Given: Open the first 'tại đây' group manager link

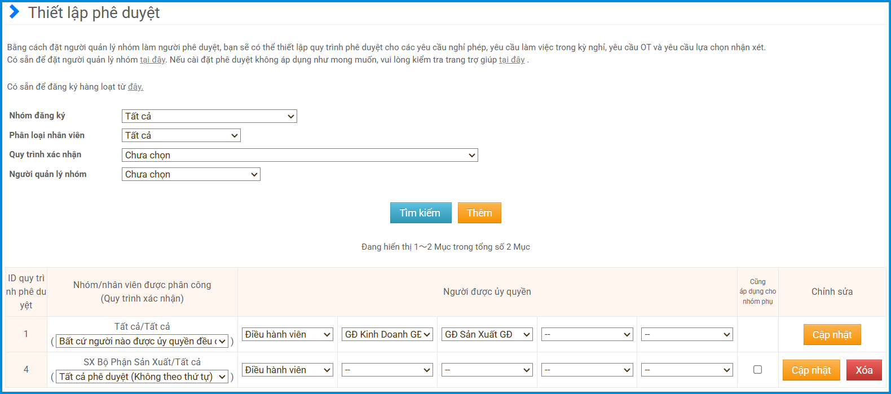Looking at the screenshot, I should pos(152,60).
